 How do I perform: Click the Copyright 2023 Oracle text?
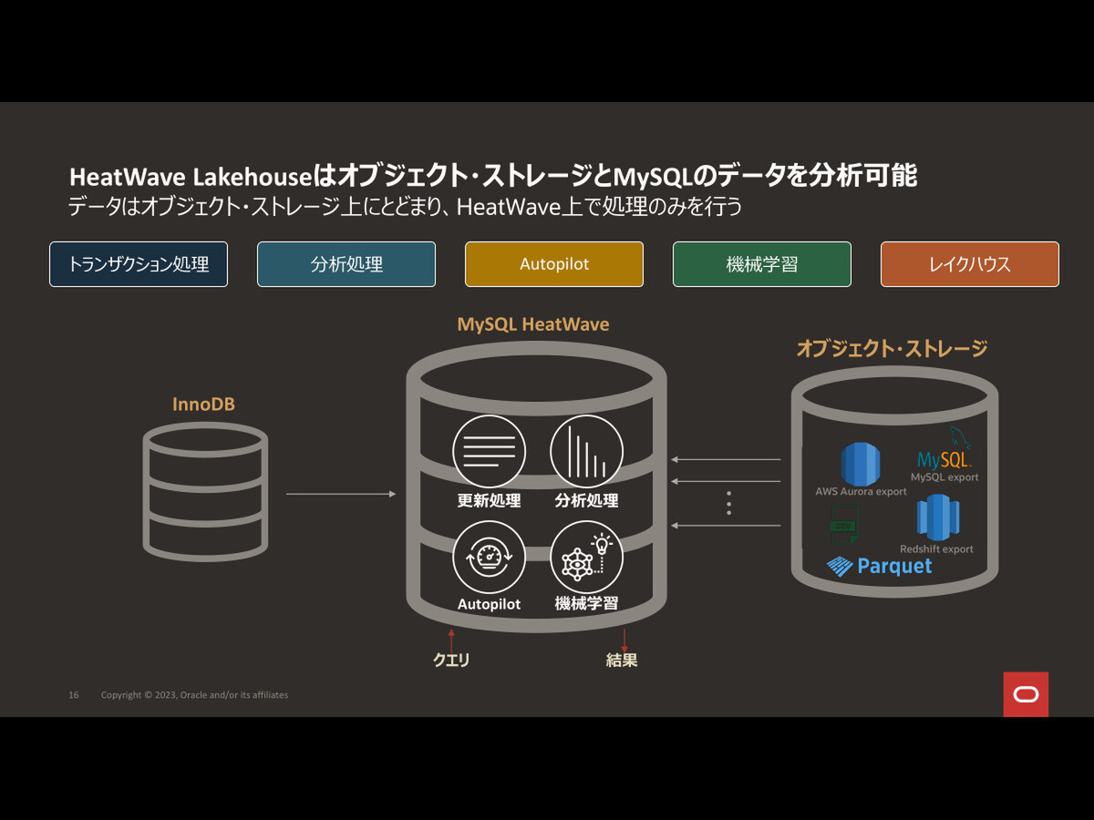pyautogui.click(x=194, y=694)
